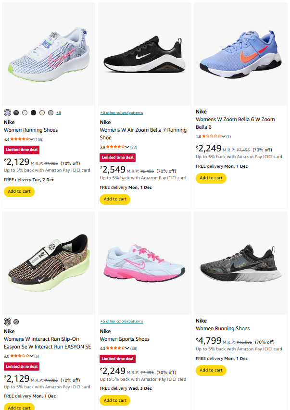Add the Air Zoom Bella 7 to cart
290x410 pixels.
point(115,199)
